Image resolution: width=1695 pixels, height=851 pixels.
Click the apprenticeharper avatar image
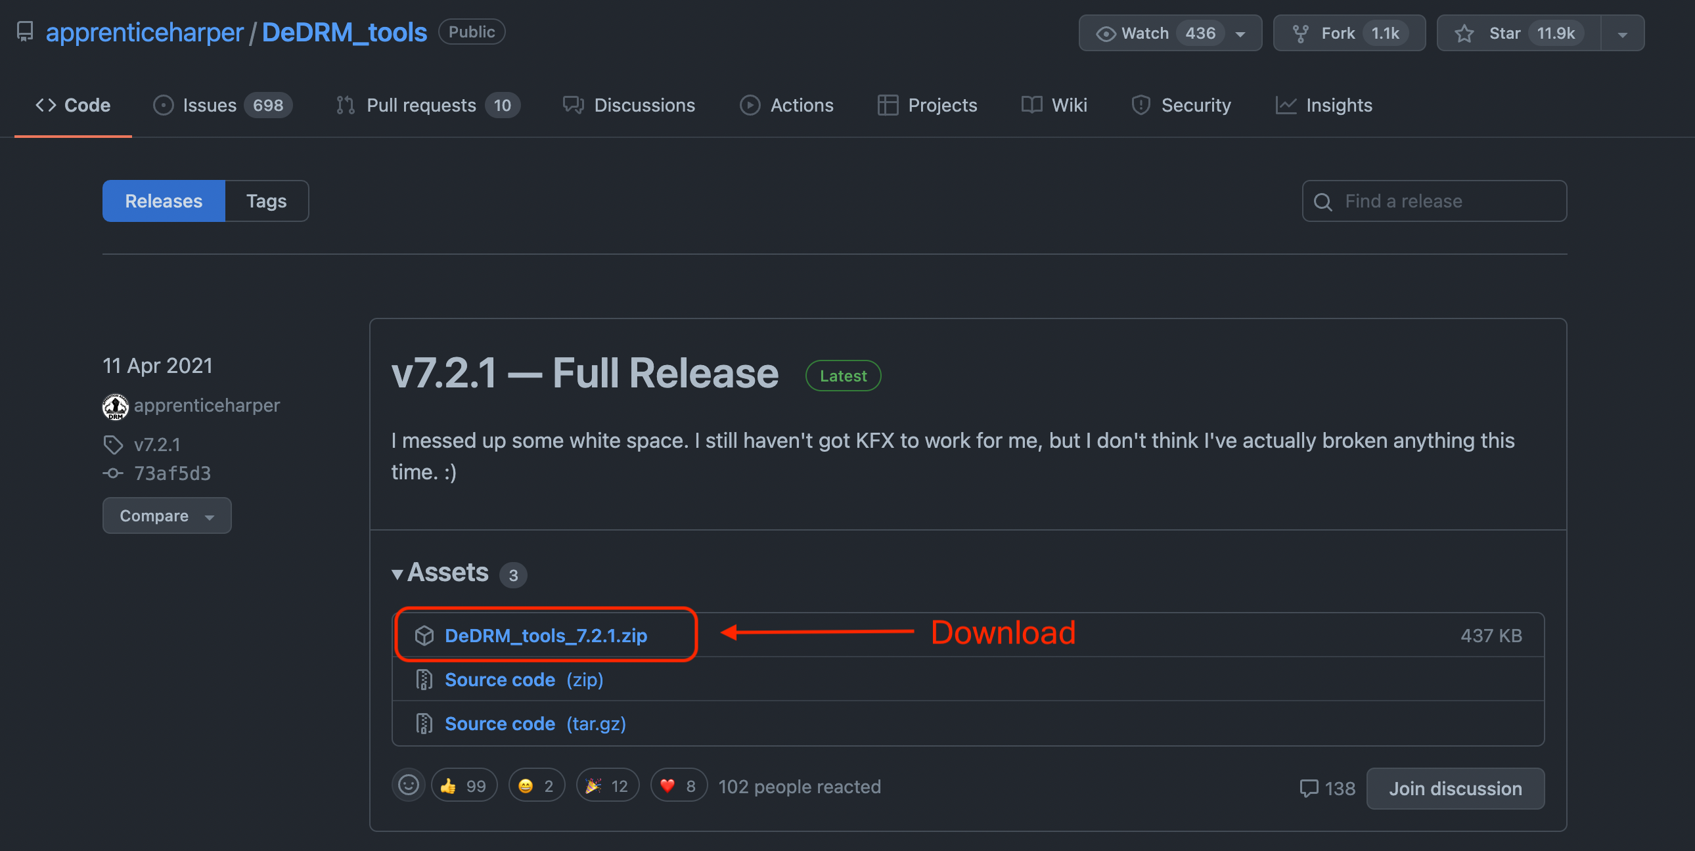point(115,406)
